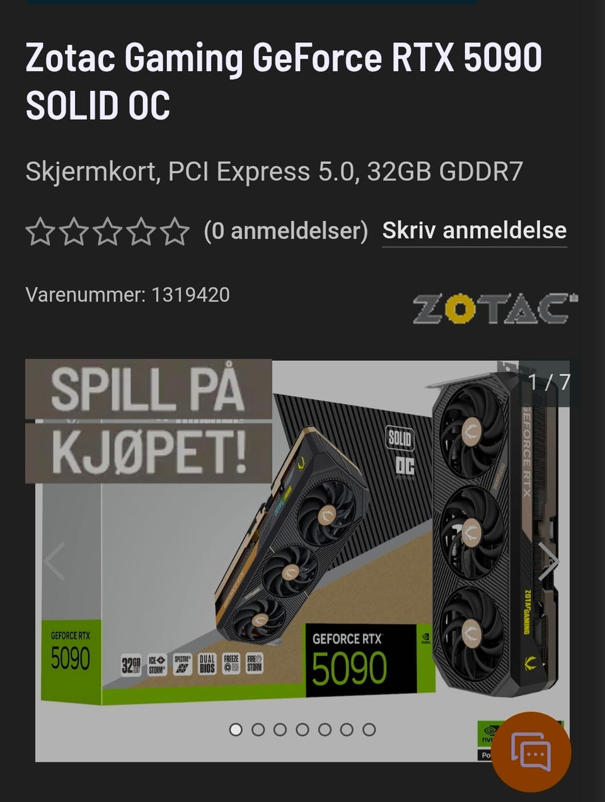The image size is (605, 802).
Task: Rate product with second star
Action: (74, 232)
